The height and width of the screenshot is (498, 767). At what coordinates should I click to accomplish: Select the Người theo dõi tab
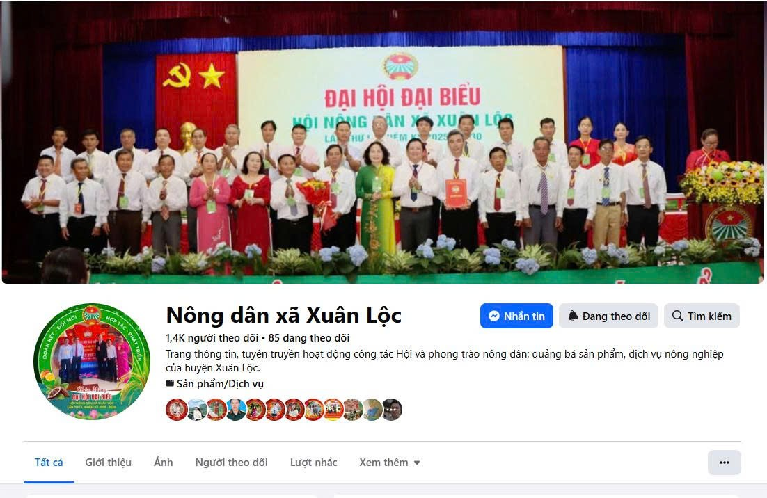231,463
